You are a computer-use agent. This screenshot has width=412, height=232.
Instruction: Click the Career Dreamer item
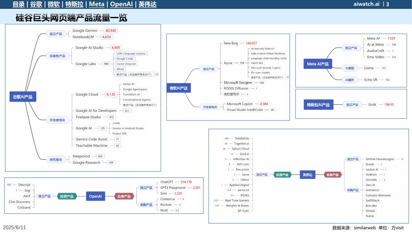click(x=126, y=64)
